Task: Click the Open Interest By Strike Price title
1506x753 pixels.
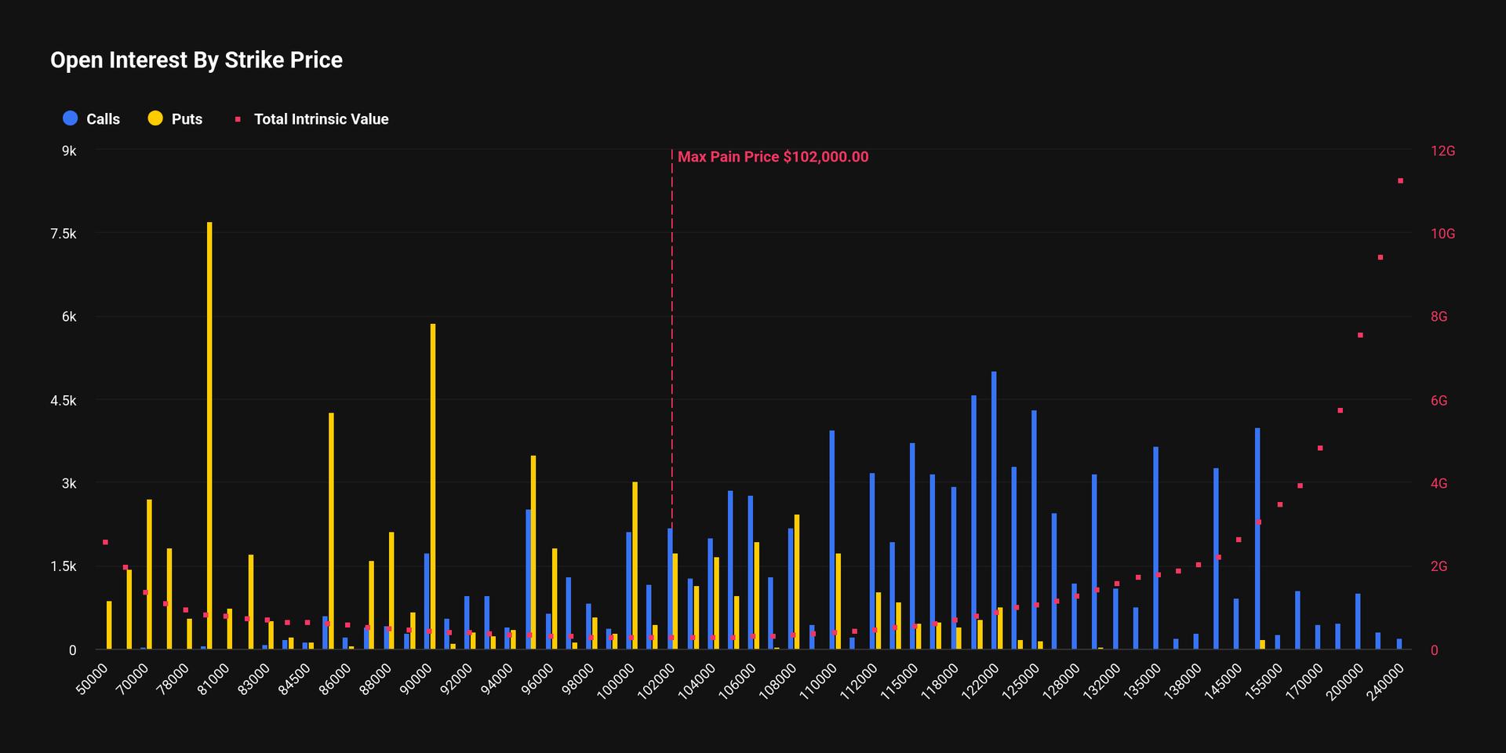Action: click(x=196, y=60)
